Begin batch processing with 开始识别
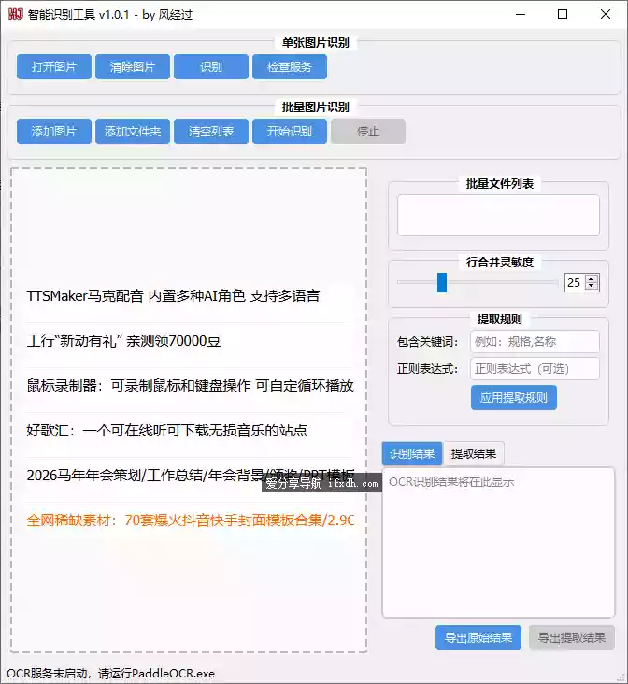This screenshot has height=684, width=628. point(290,132)
